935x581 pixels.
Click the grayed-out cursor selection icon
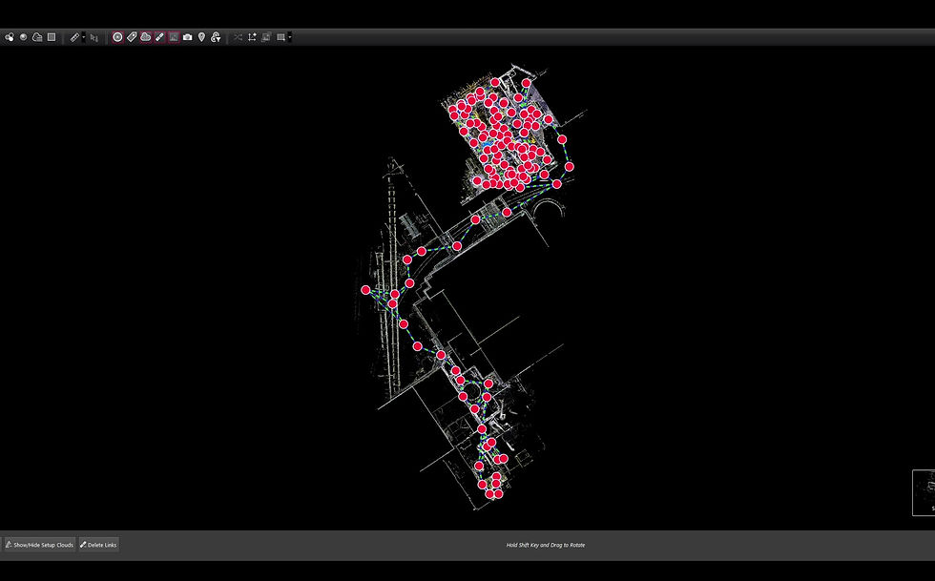click(x=93, y=37)
